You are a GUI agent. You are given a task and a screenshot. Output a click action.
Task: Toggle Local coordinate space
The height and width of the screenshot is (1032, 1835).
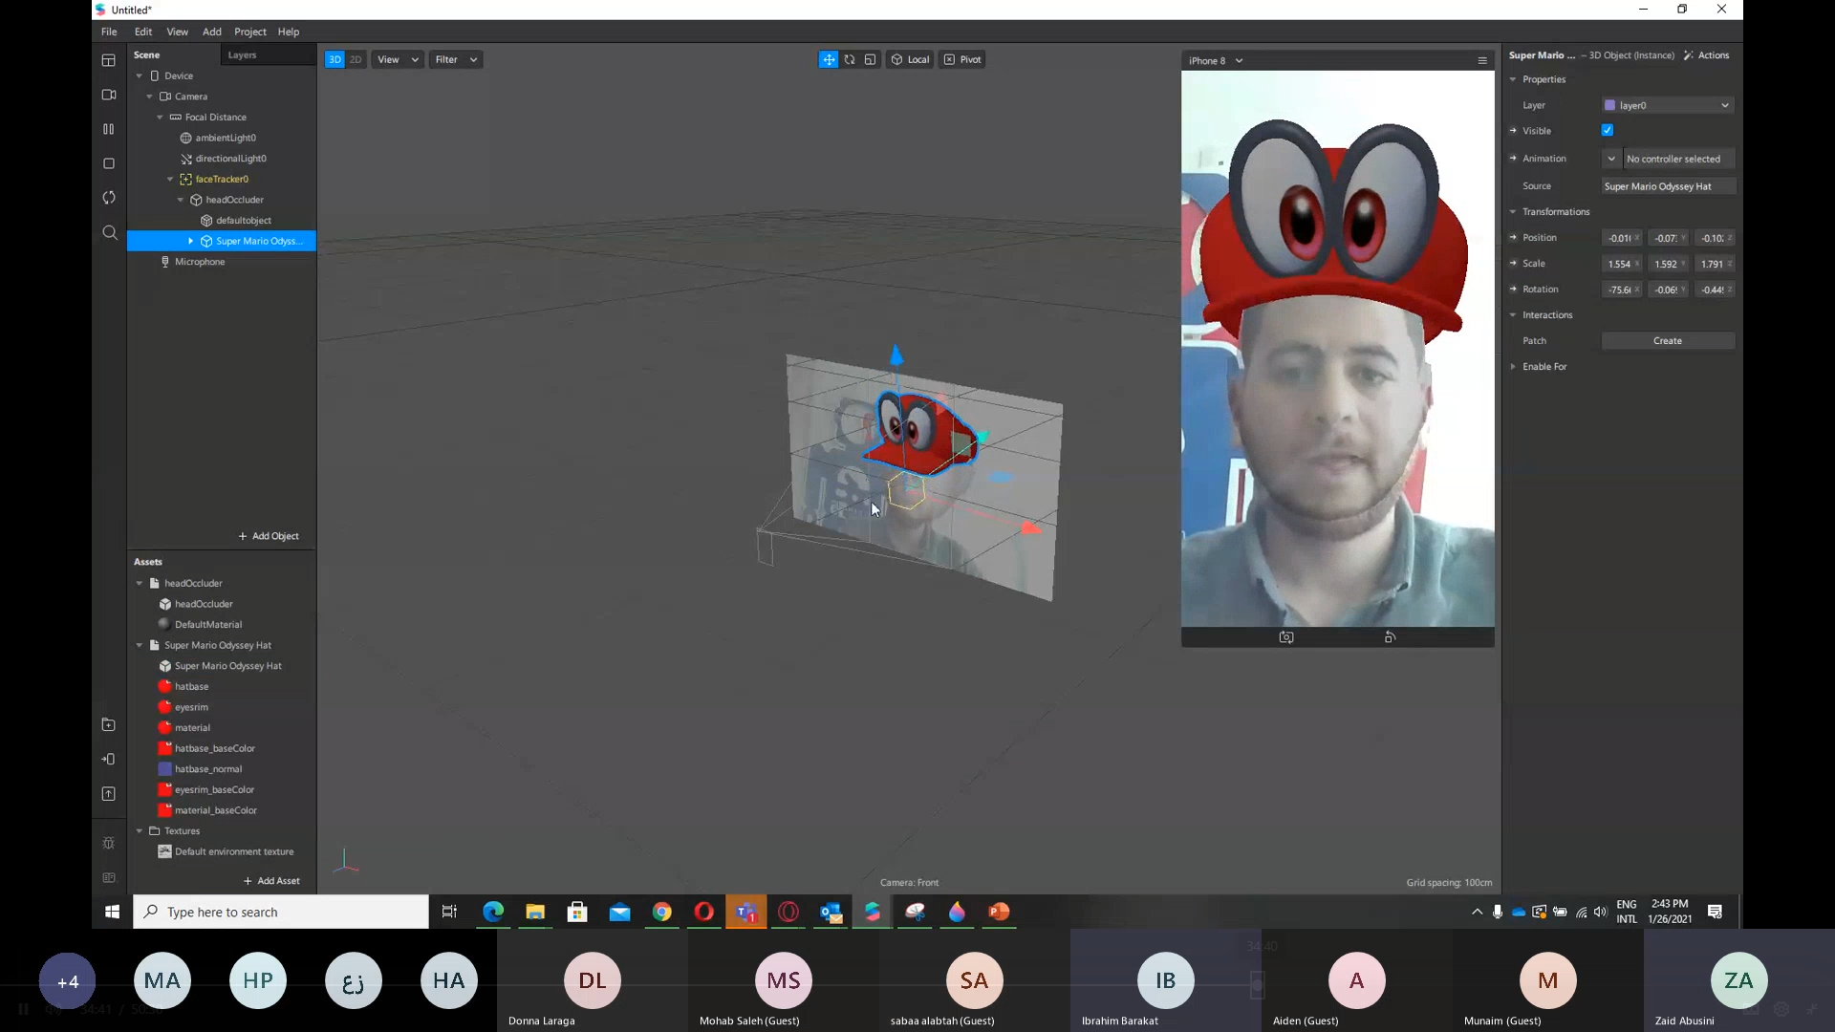(910, 59)
